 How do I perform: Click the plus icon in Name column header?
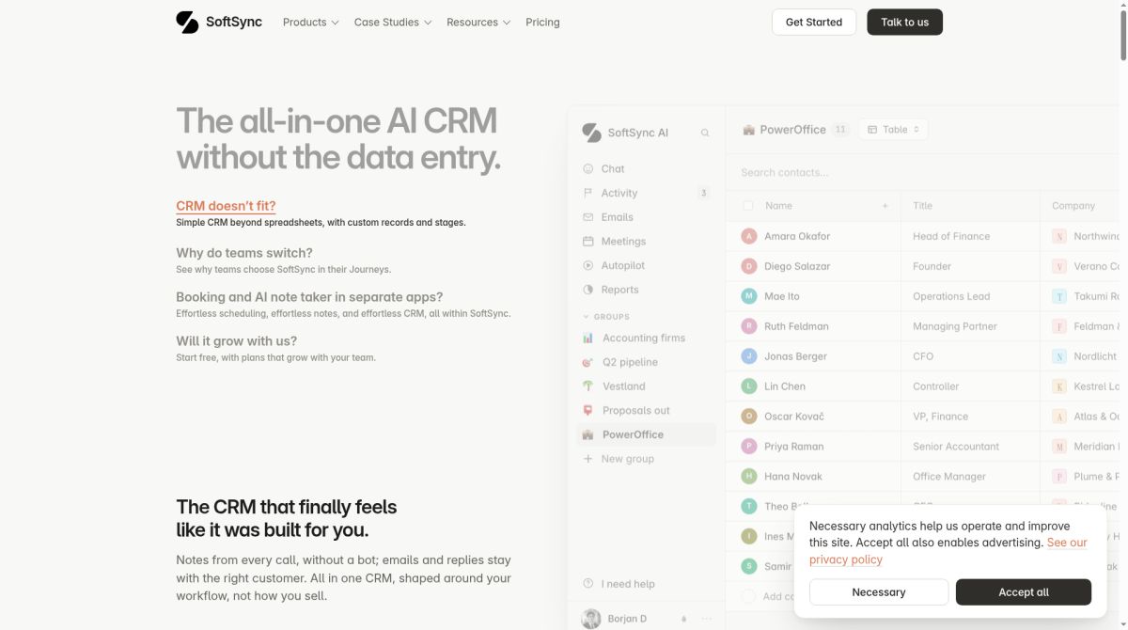tap(885, 206)
